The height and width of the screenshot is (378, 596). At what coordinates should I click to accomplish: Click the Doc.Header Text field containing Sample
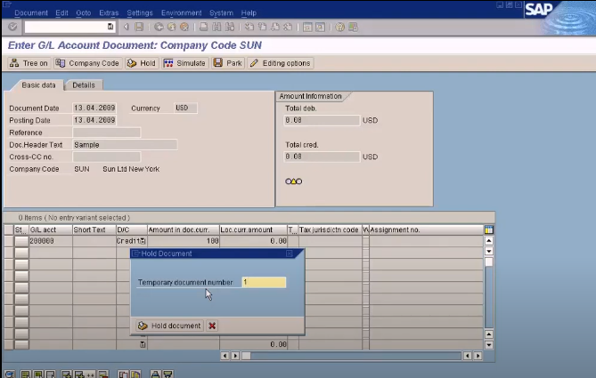pos(125,145)
